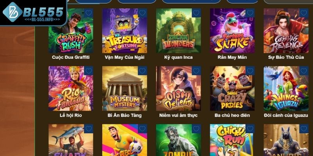The image size is (313, 156).
Task: Favorite Geisha's Revenge with heart icon
Action: tap(304, 13)
